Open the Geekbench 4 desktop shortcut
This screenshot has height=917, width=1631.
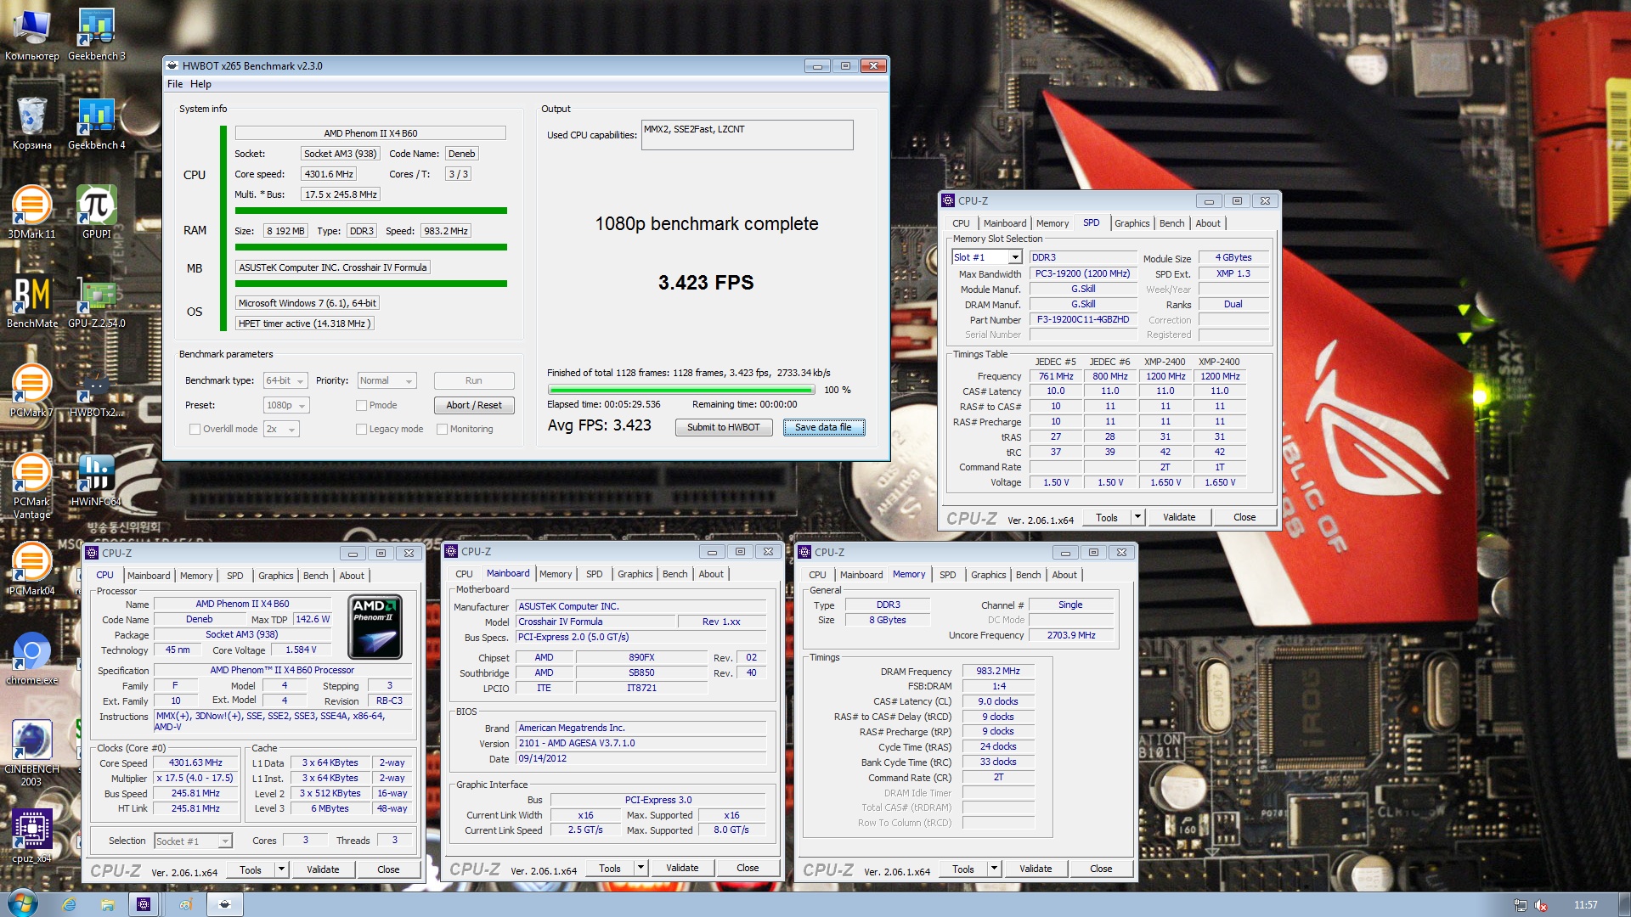tap(96, 124)
